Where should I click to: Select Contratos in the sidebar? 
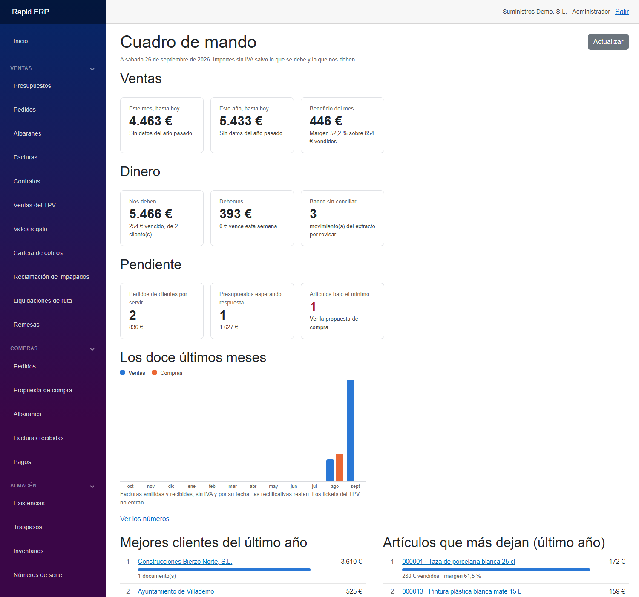point(27,181)
